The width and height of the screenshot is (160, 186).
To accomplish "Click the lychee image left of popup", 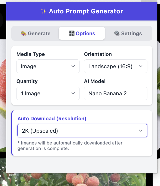I will pos(3,79).
